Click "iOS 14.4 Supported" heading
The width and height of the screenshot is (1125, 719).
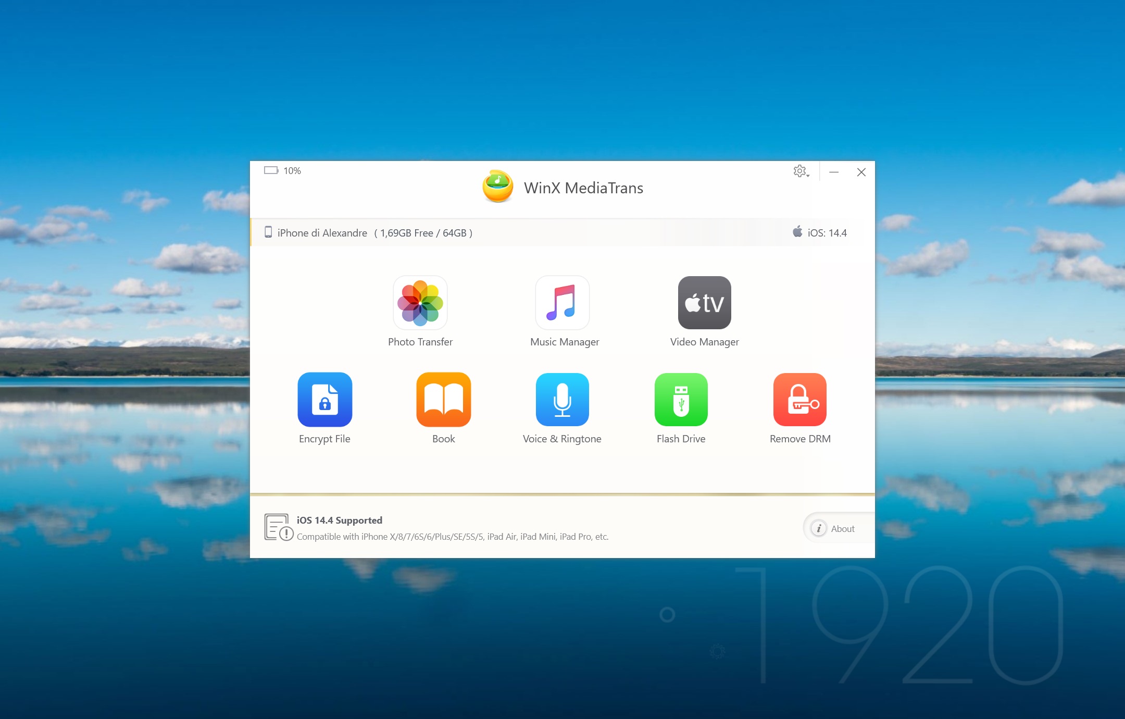[x=340, y=520]
